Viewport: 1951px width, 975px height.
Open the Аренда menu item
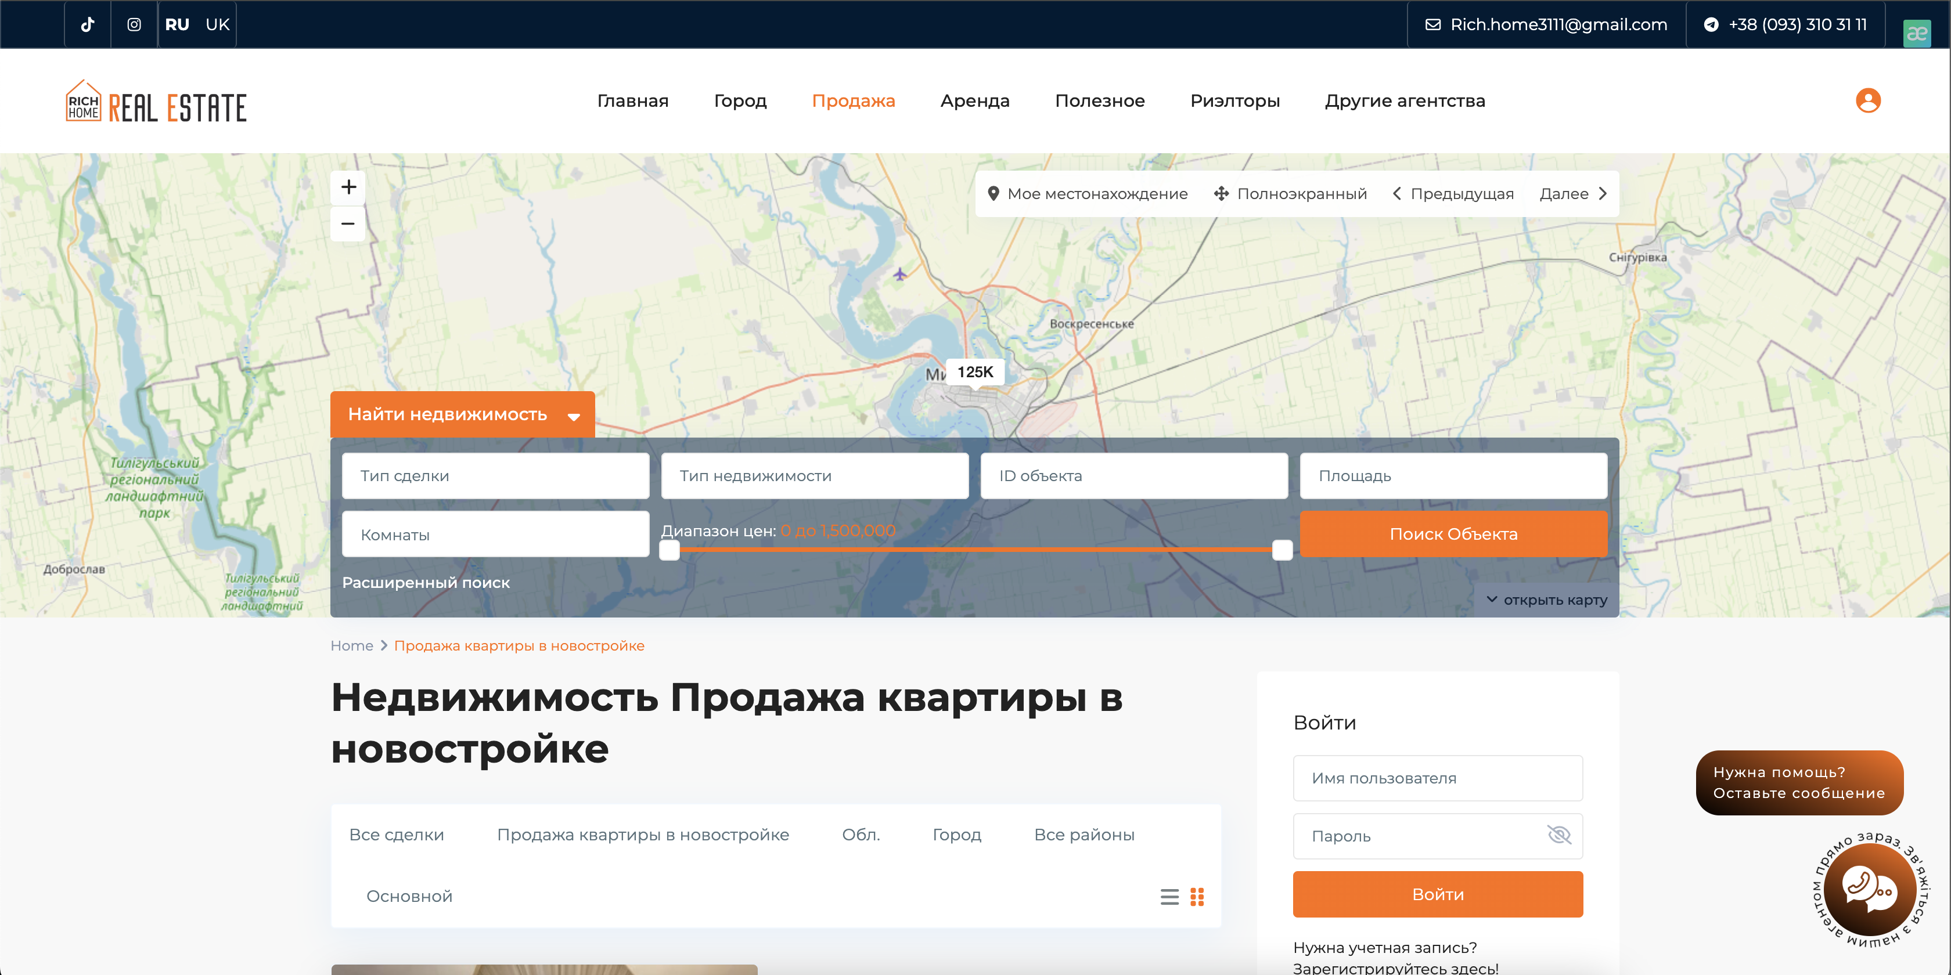click(975, 100)
